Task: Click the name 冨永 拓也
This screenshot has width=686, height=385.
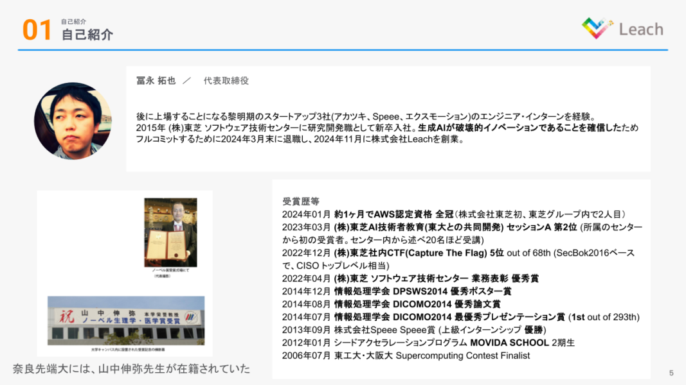Action: coord(156,81)
